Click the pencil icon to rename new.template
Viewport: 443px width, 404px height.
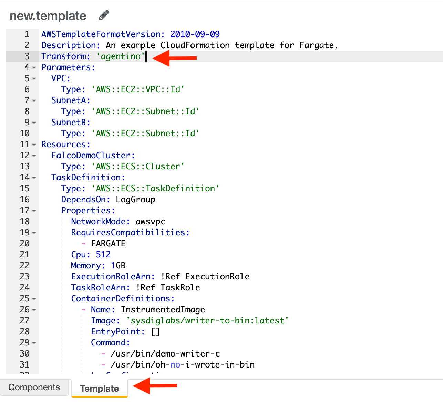point(104,15)
